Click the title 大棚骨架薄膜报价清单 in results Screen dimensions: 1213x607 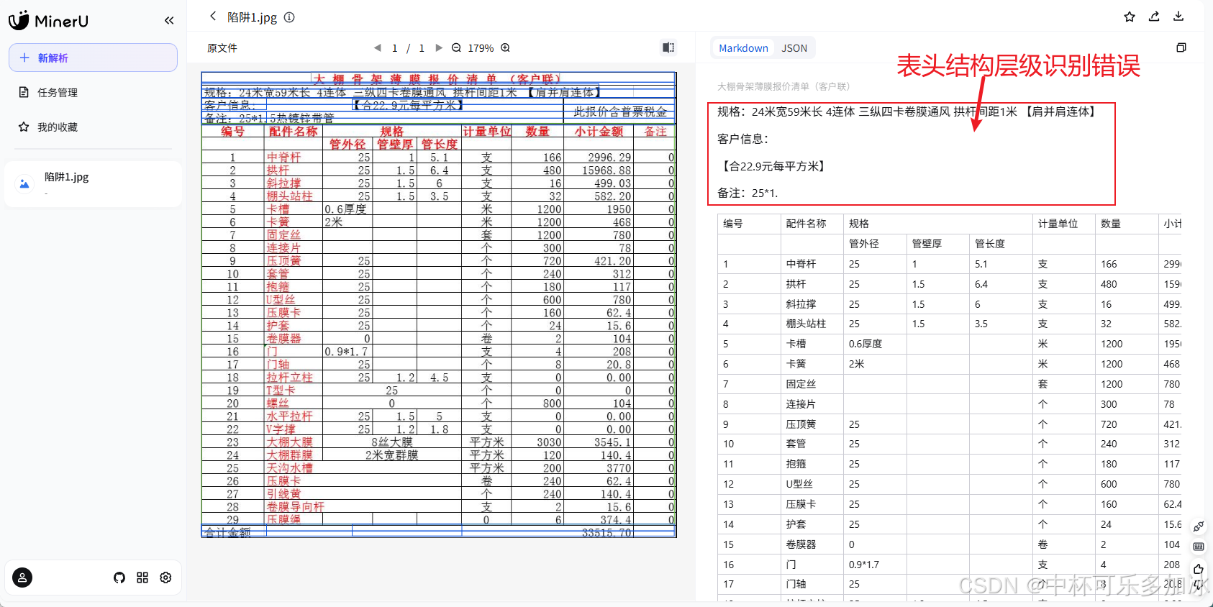(783, 86)
